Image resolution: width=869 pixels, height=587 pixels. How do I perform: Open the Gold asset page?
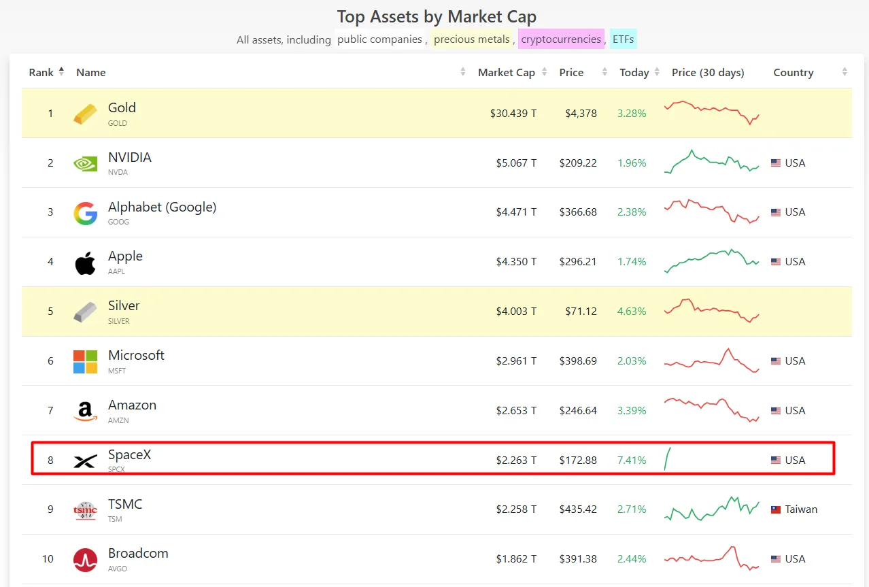[x=122, y=107]
